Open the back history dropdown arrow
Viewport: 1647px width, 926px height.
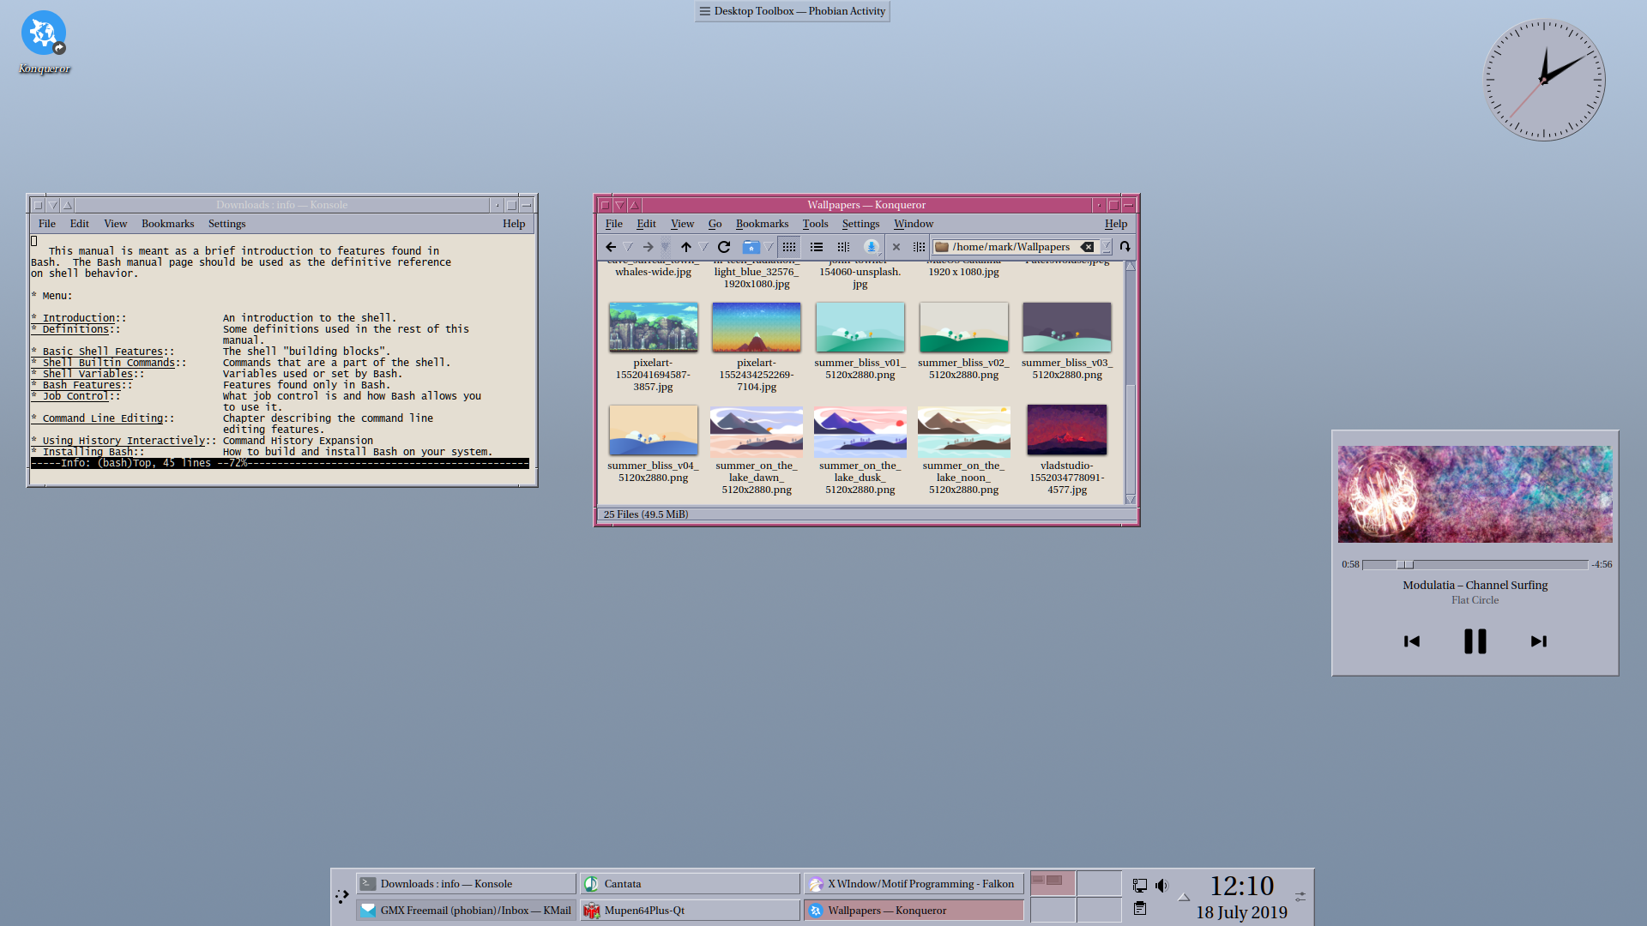point(629,247)
